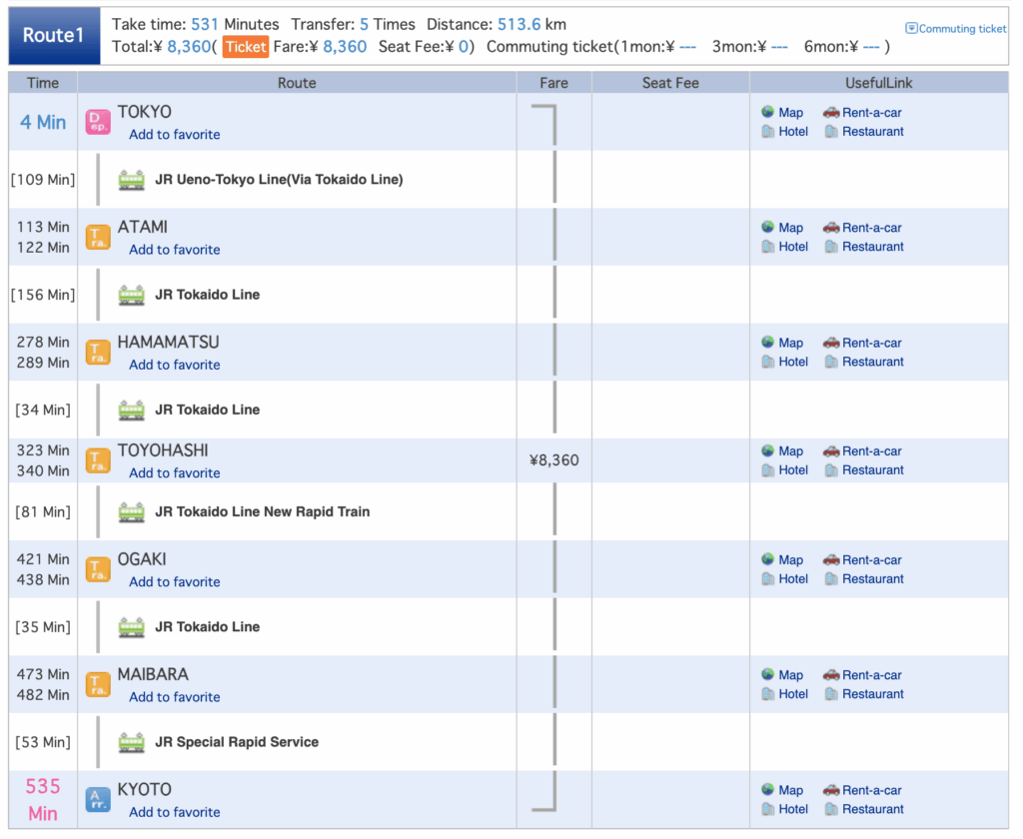Click the orange Tra. icon beside OGAKI
1023x839 pixels.
(x=98, y=570)
